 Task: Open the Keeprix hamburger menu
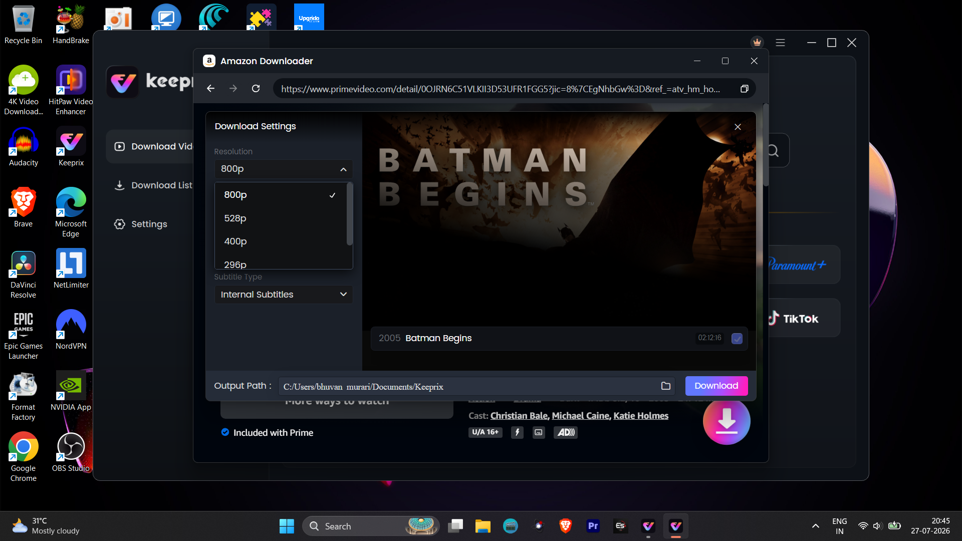coord(780,43)
